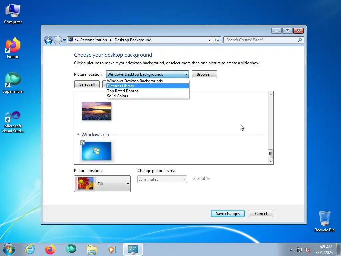The width and height of the screenshot is (341, 256).
Task: Click Desktop Background breadcrumb item
Action: [x=133, y=40]
